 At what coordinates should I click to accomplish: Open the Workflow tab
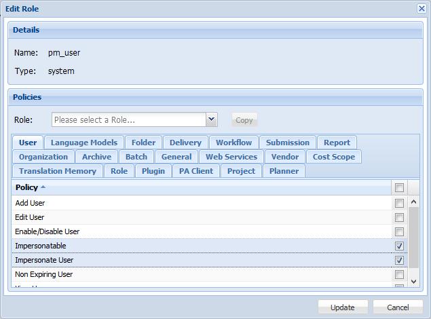point(233,143)
